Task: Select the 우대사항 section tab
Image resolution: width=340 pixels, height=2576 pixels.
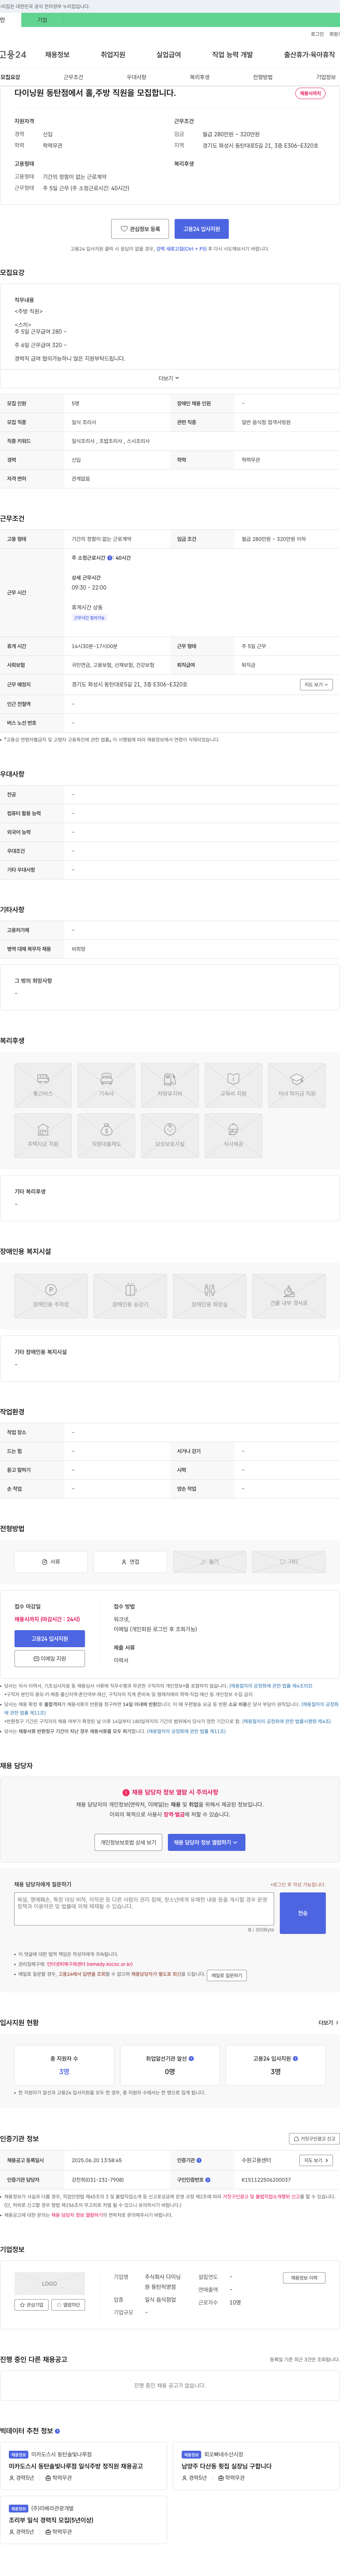Action: tap(137, 77)
